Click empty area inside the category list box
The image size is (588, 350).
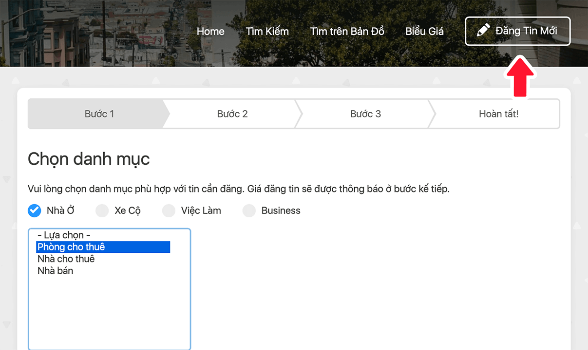109,311
